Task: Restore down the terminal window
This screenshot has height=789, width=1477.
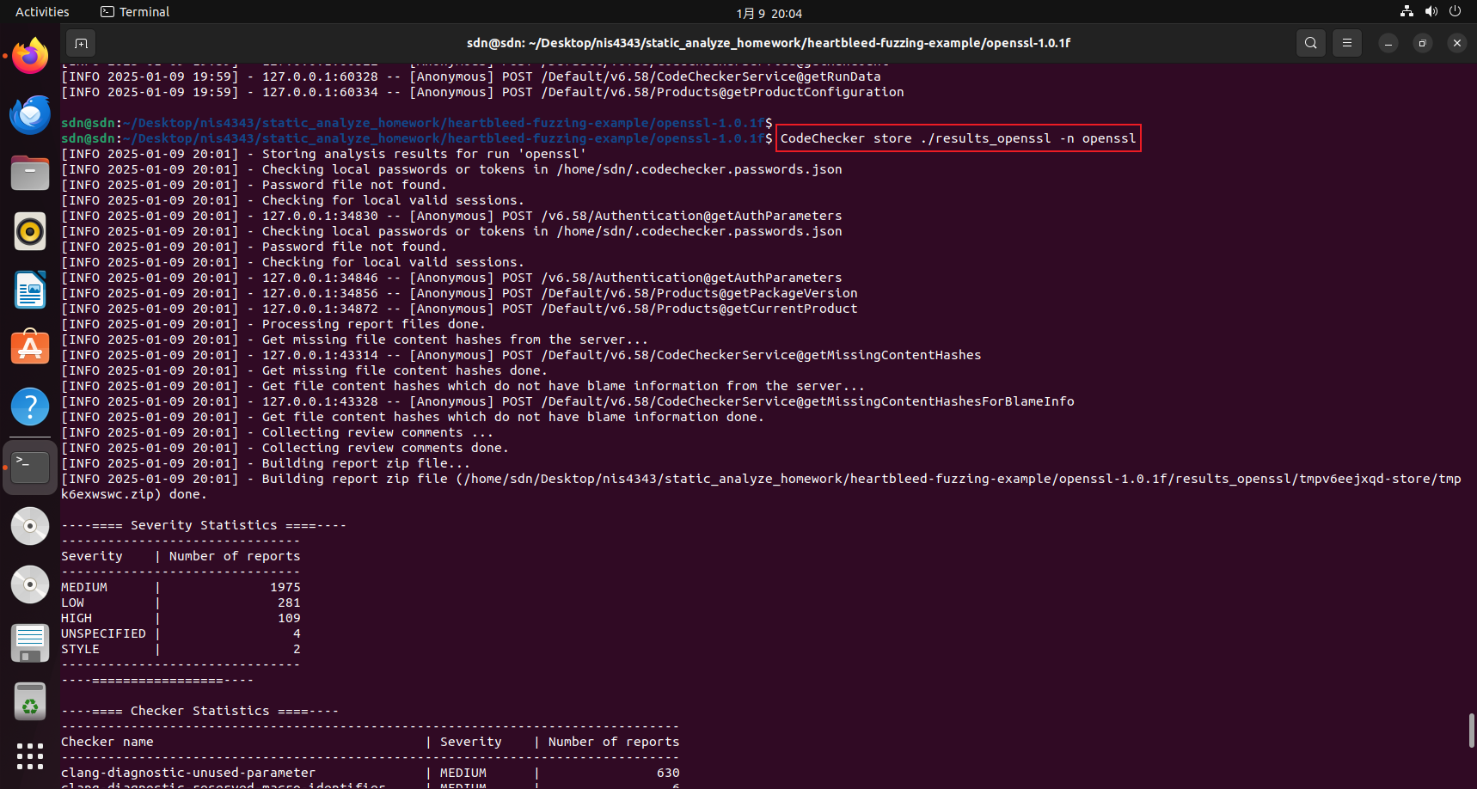Action: [x=1423, y=43]
